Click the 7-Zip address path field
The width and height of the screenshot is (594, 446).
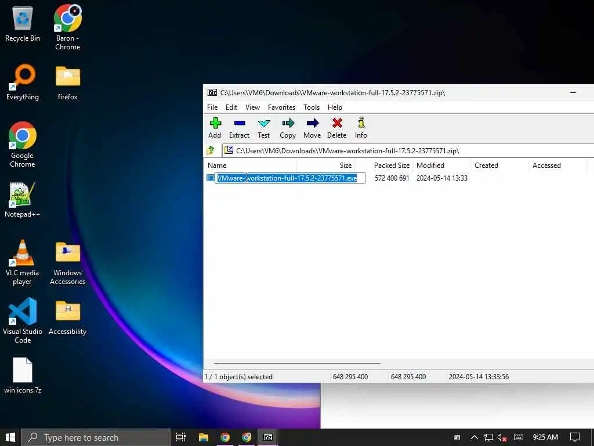pos(408,150)
